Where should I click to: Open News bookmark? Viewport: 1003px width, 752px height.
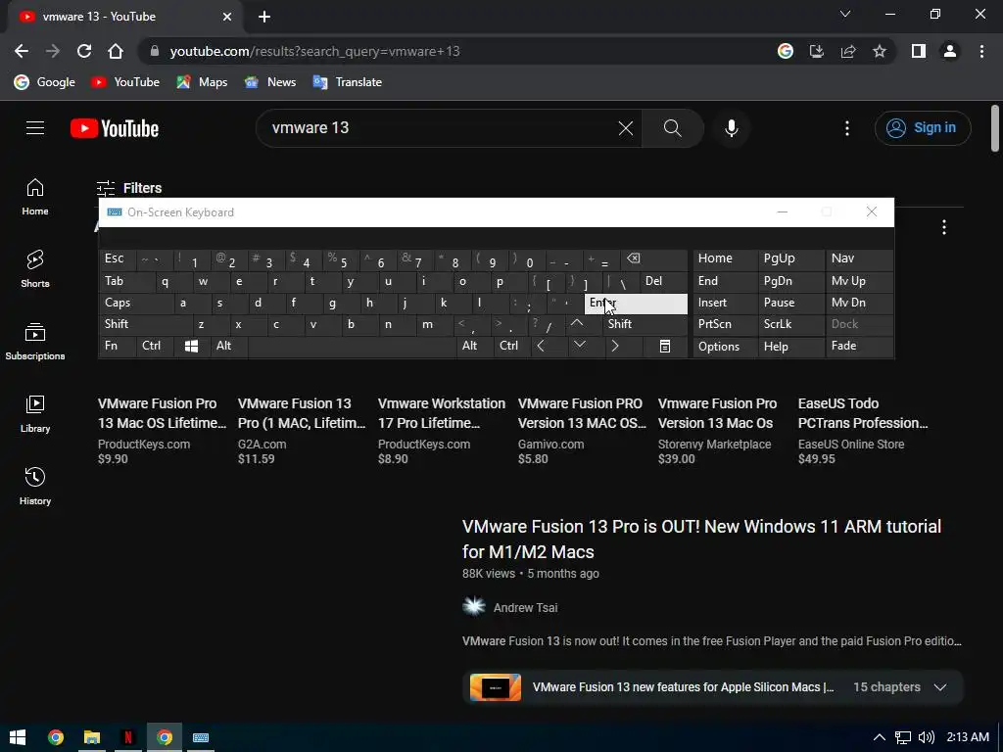pos(270,82)
